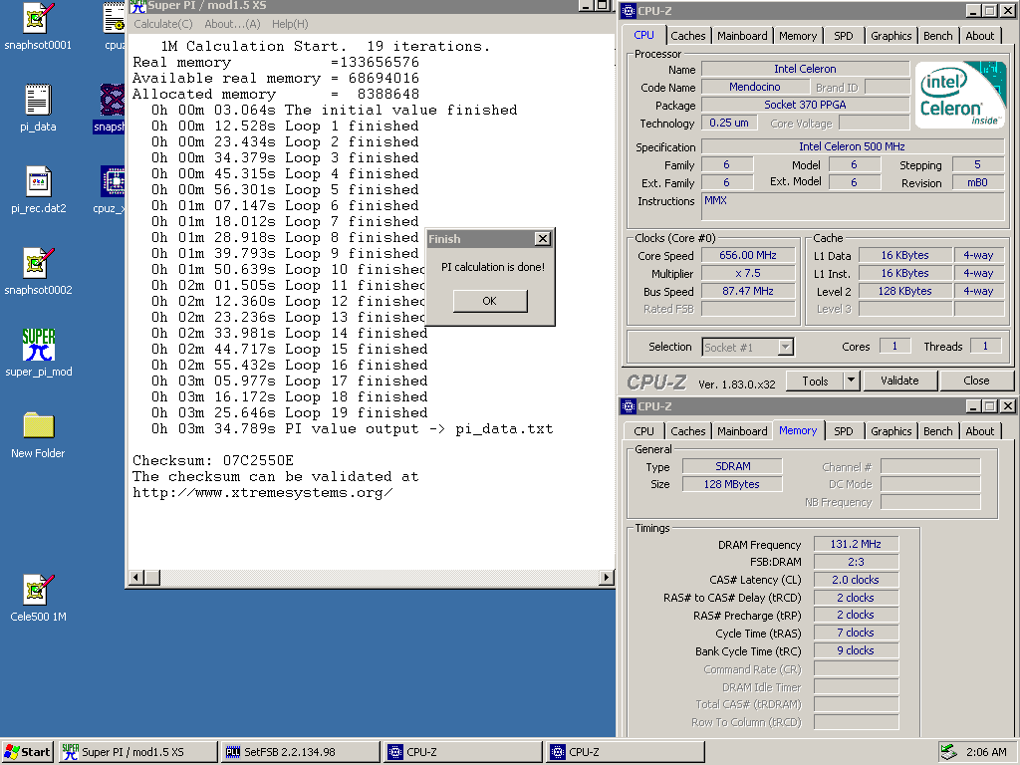Click the Intel Celeron inside logo
The width and height of the screenshot is (1020, 765).
(x=960, y=96)
